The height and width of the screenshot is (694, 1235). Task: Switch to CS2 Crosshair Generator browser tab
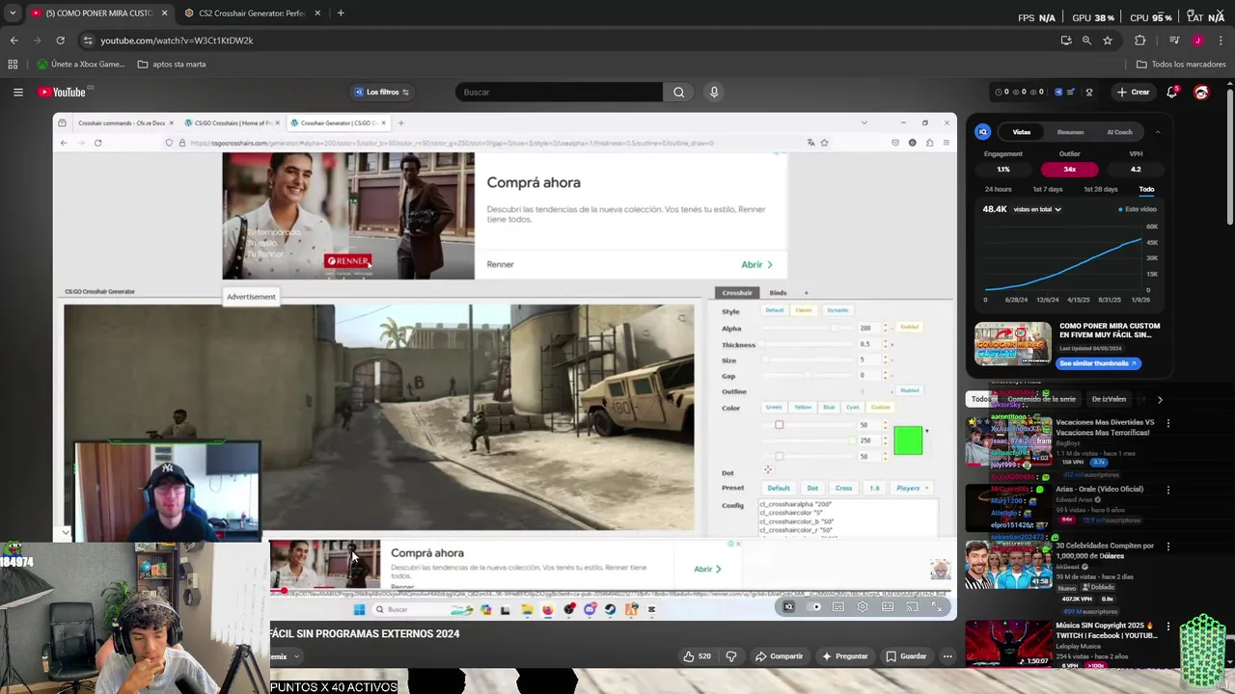tap(252, 13)
